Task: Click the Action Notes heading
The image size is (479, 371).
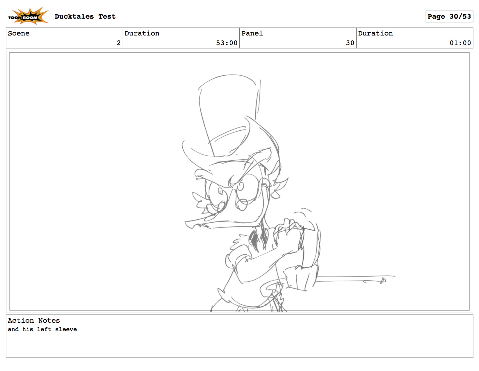Action: point(34,321)
